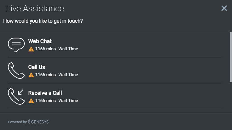Click the warning triangle under Receive a Call
Screen dimensions: 232x130
(31, 101)
